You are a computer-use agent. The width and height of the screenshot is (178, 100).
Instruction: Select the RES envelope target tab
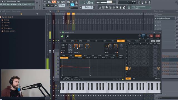click(x=85, y=56)
